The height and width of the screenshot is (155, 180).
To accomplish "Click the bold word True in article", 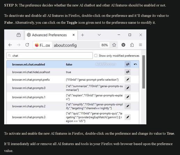I will coord(171,133).
